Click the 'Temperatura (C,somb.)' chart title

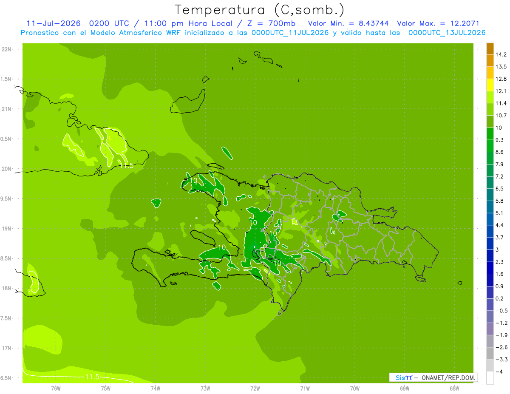[259, 9]
